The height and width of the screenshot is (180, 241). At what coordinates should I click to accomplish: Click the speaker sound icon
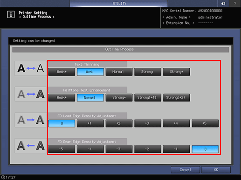point(223,3)
